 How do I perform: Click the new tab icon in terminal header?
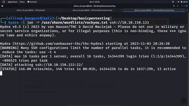[x=2, y=6]
